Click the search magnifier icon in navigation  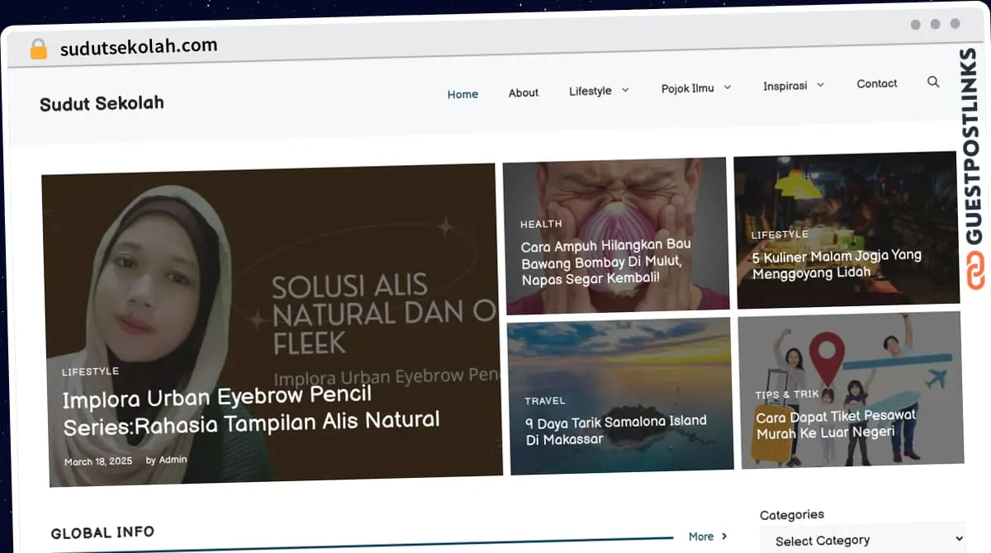point(933,82)
